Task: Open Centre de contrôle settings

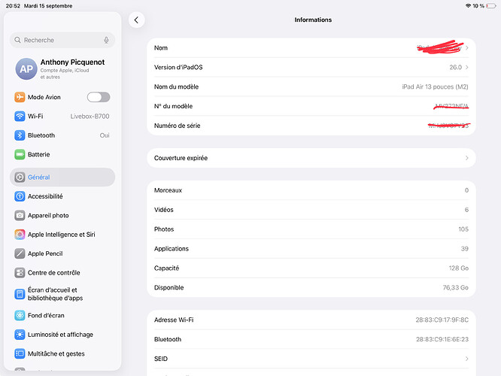Action: [62, 273]
